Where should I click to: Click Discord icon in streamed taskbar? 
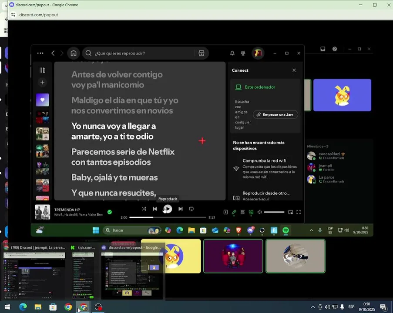pos(250,230)
